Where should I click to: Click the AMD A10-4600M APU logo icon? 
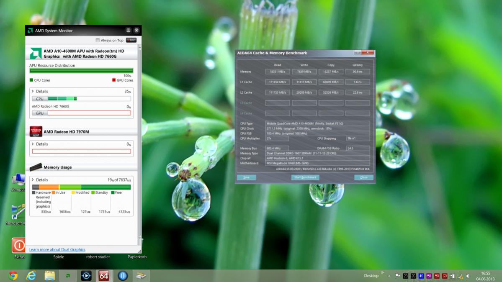point(36,53)
